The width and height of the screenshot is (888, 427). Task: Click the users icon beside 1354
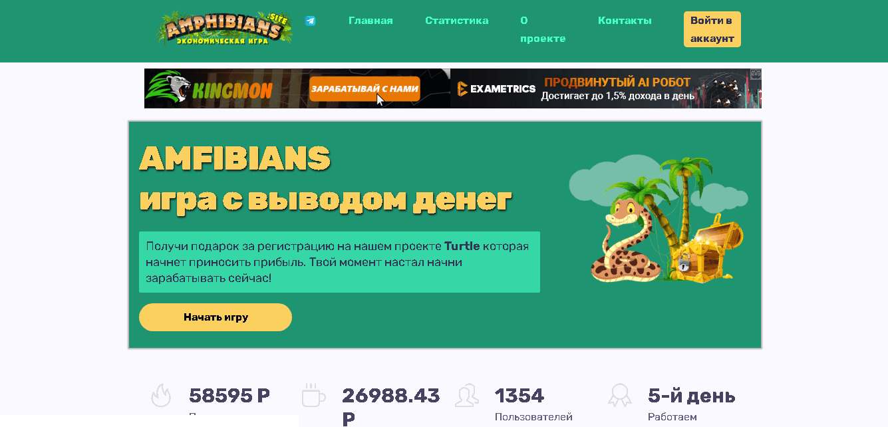pyautogui.click(x=467, y=395)
